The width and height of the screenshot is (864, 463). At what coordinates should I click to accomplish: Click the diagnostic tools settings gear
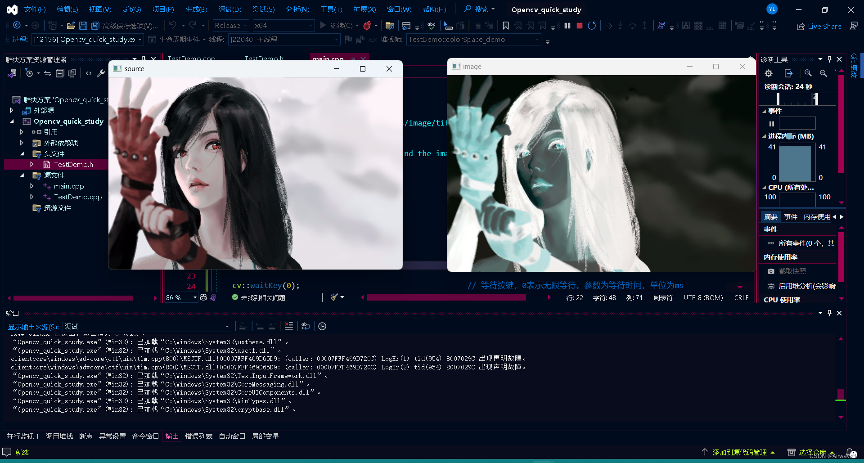pos(769,73)
